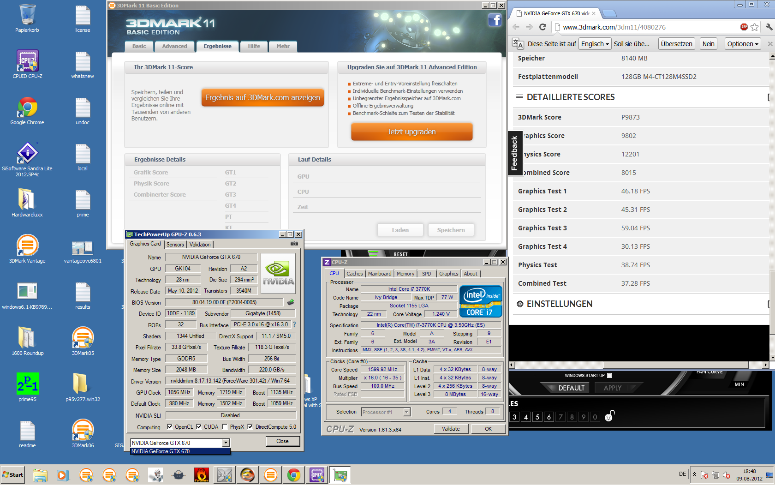Show hidden system tray icons
The image size is (775, 492).
point(694,474)
